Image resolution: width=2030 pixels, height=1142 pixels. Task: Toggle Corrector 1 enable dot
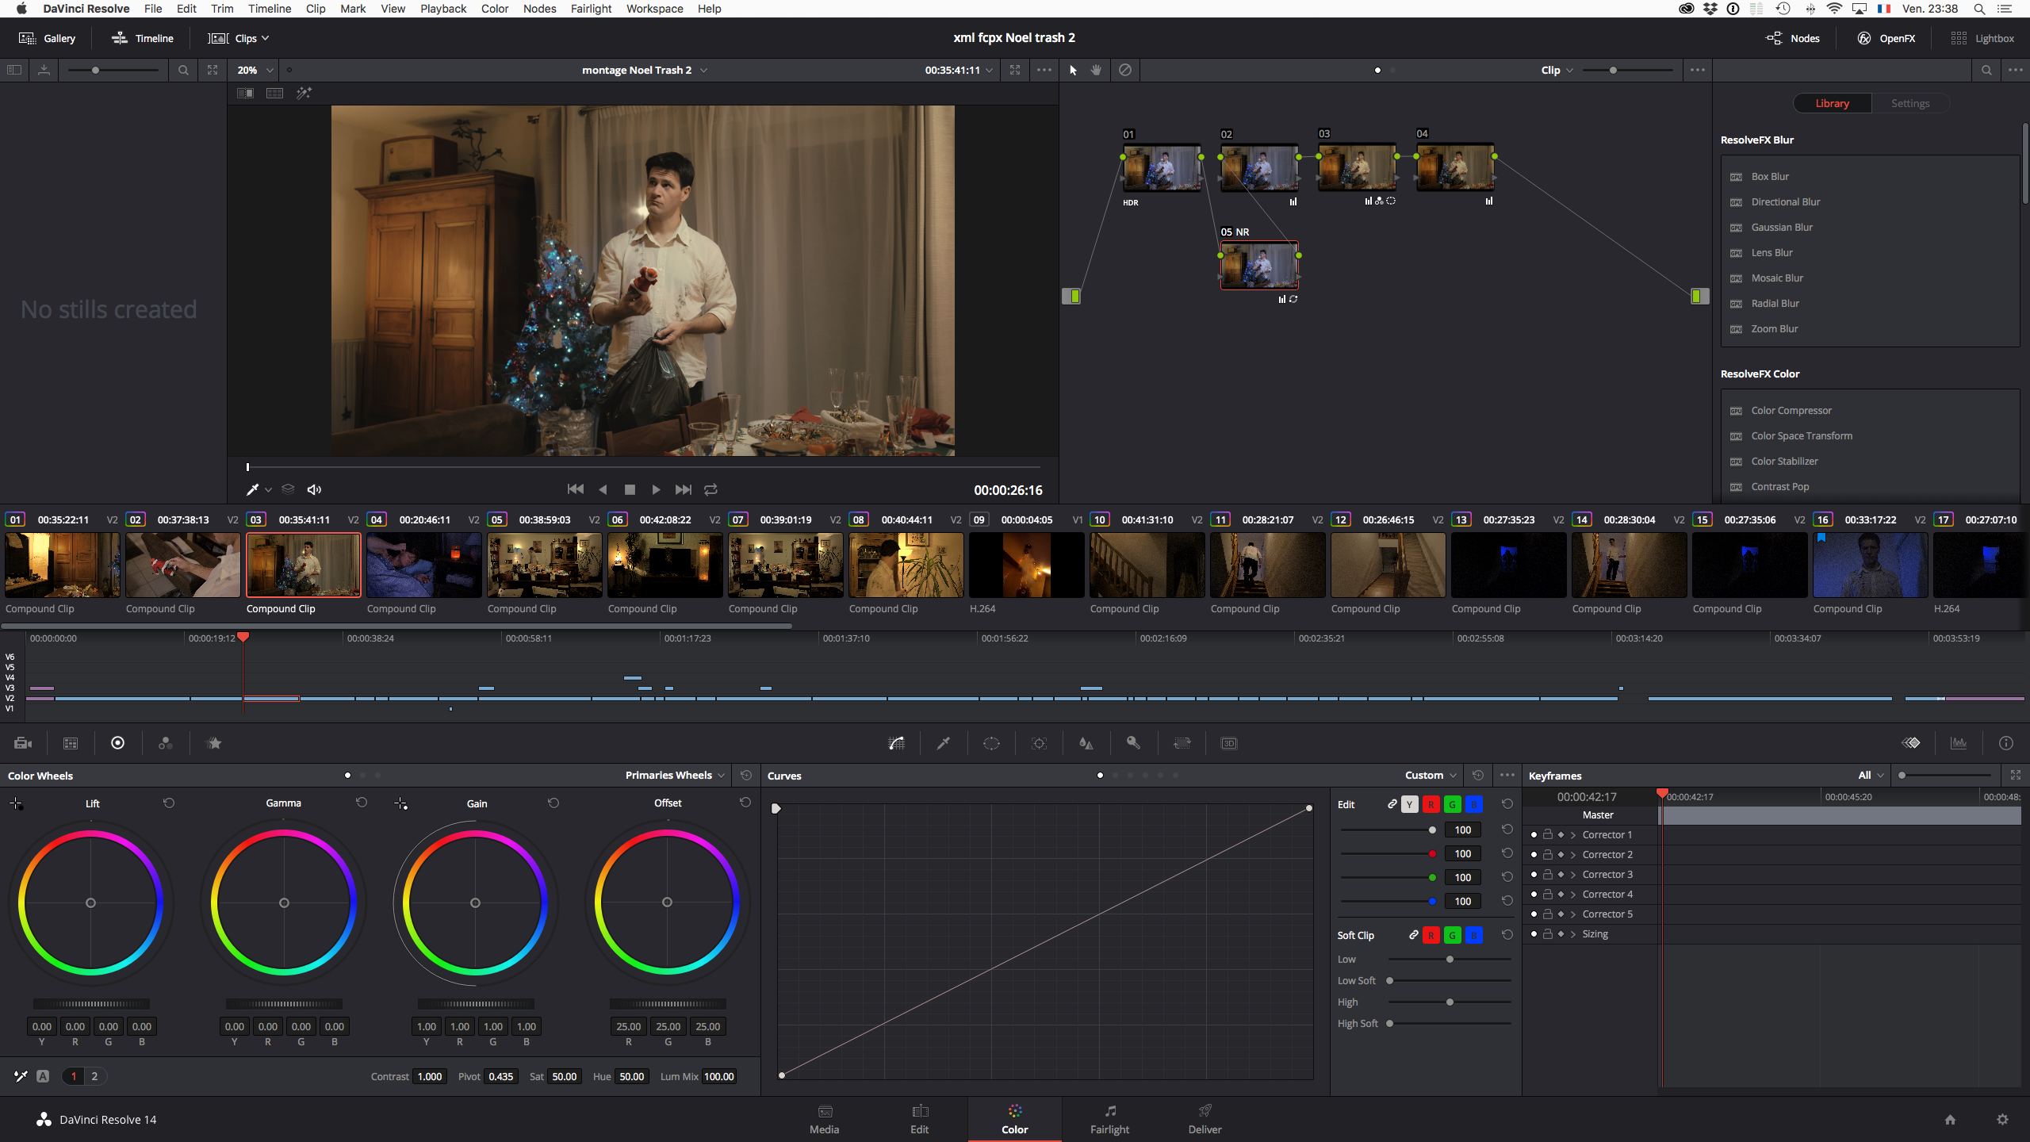click(1534, 835)
